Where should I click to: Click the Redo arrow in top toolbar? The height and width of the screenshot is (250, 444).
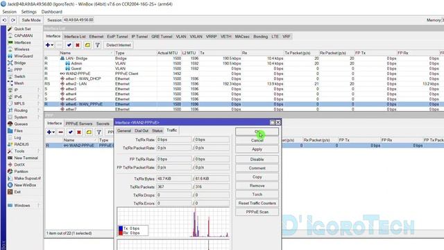point(13,20)
